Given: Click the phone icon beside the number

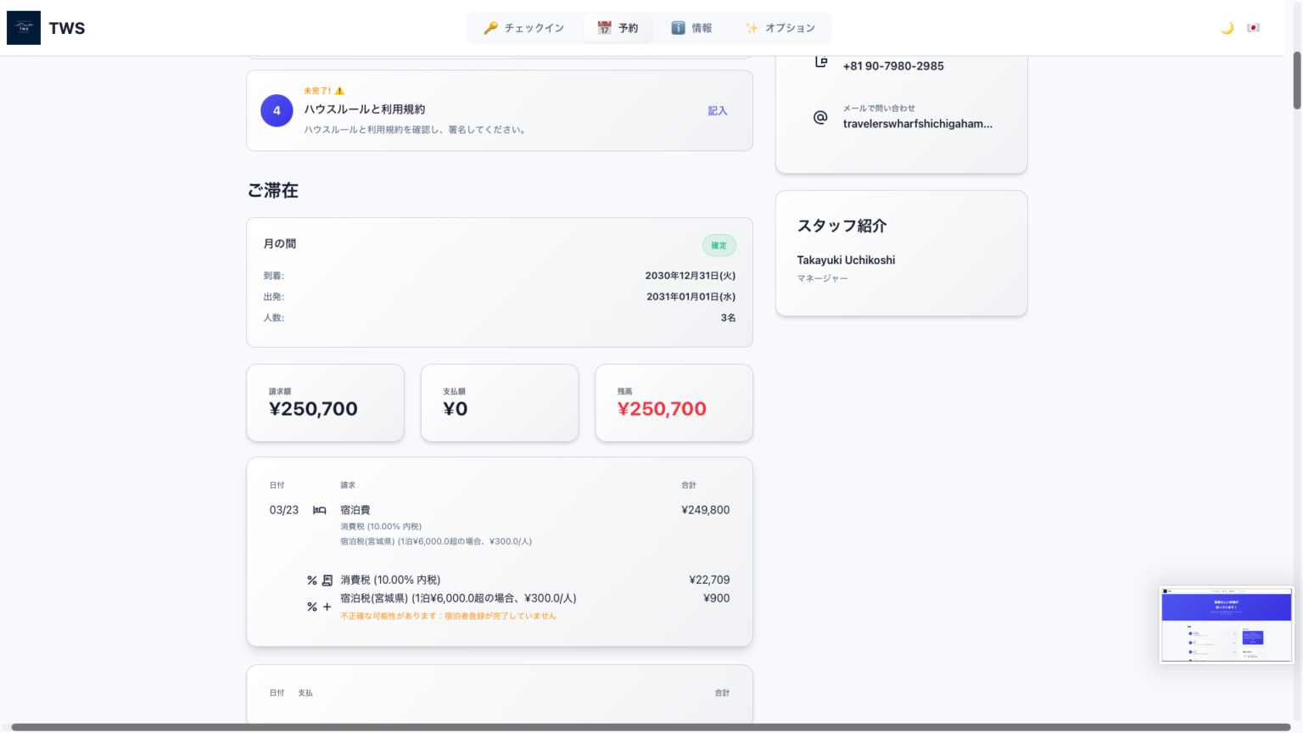Looking at the screenshot, I should (x=820, y=62).
